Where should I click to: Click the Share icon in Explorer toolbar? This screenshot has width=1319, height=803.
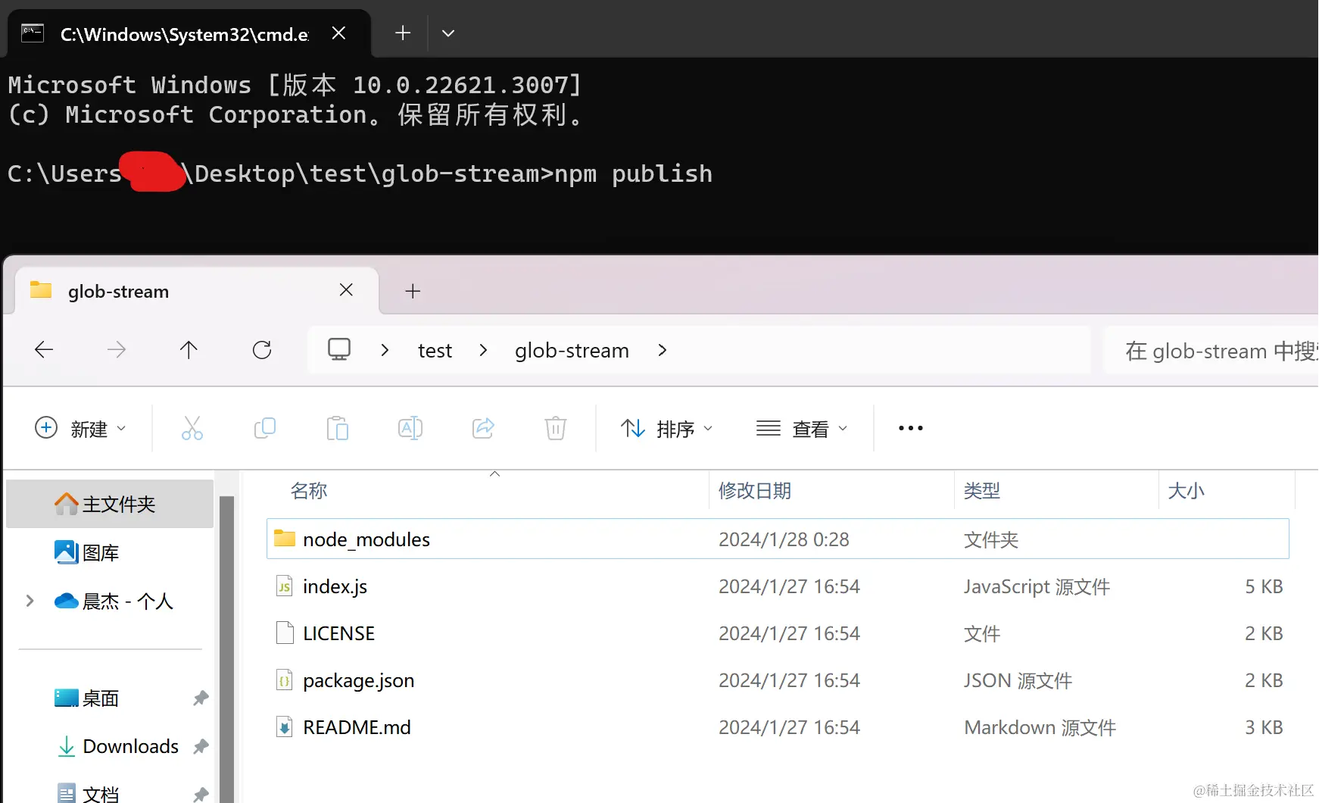(483, 428)
